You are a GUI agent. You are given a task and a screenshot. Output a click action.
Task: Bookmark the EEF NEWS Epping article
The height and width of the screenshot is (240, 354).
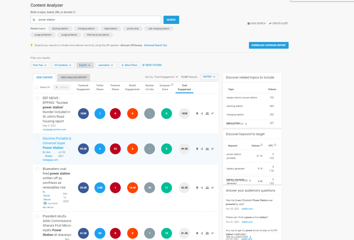[x=197, y=113]
